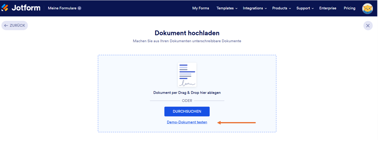378x153 pixels.
Task: Expand the Products menu
Action: 281,8
